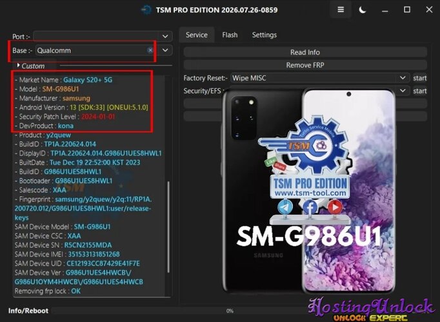Click the Android Version 13 line
Image resolution: width=440 pixels, height=322 pixels.
click(81, 108)
